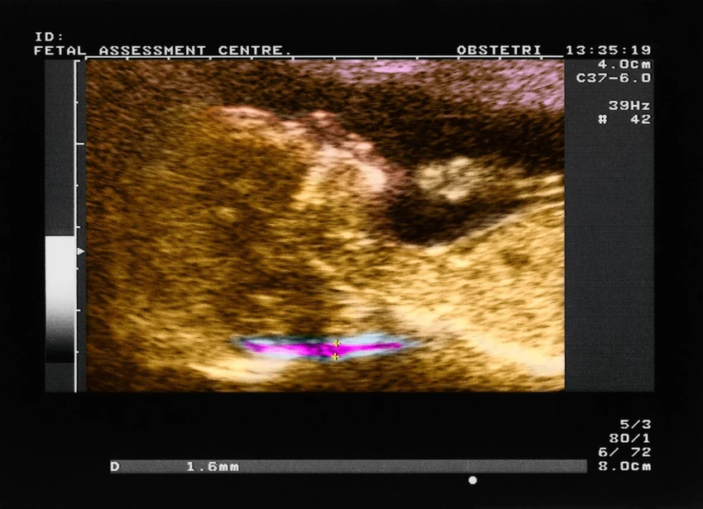Click the lower yellow caliper cross marker
The image size is (703, 509).
coord(335,356)
